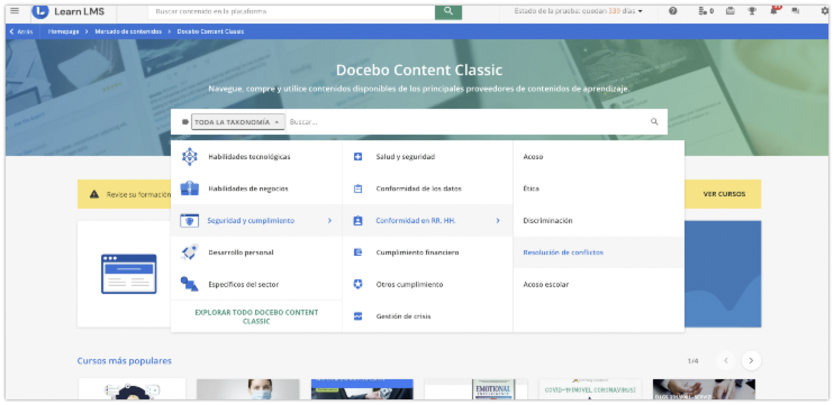
Task: Click EXPLORAR TODO DOCEBO CONTENT CLASSIC
Action: tap(256, 316)
